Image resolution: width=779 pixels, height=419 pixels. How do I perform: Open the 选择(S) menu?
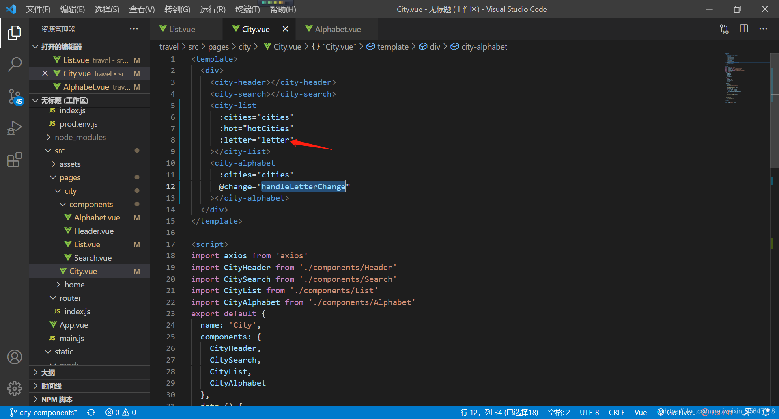[x=107, y=9]
